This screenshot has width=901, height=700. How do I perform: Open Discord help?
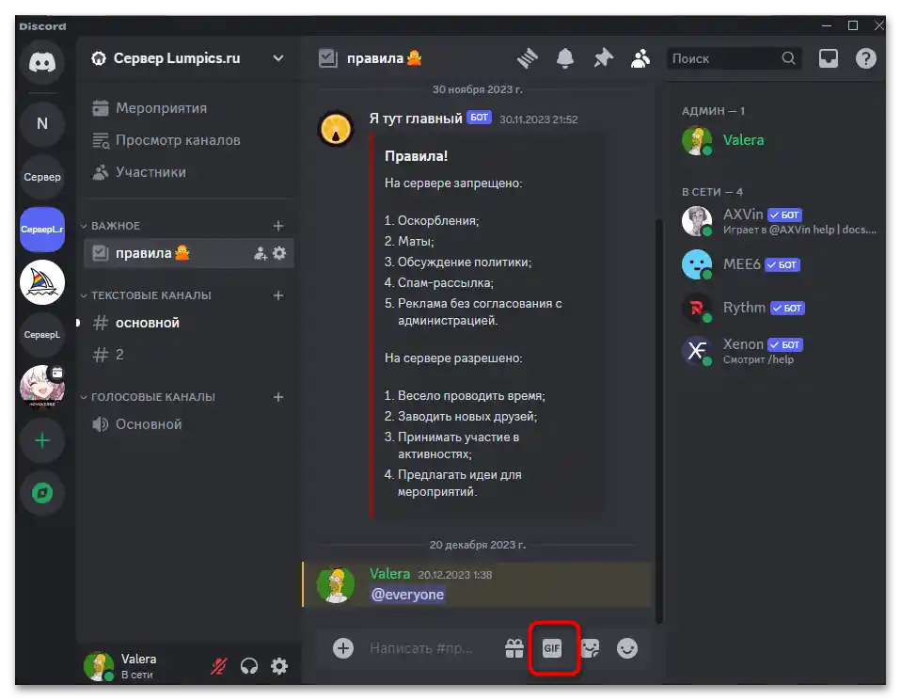[x=865, y=57]
